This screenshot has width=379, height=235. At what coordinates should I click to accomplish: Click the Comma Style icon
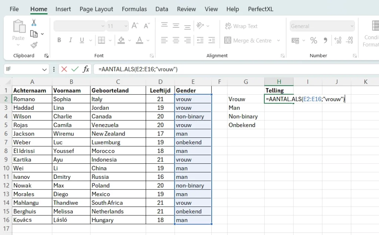tap(325, 41)
